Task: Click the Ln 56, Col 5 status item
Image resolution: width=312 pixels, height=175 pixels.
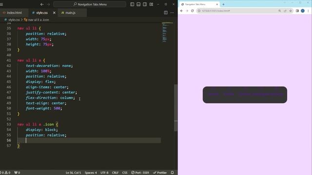Action: click(73, 173)
